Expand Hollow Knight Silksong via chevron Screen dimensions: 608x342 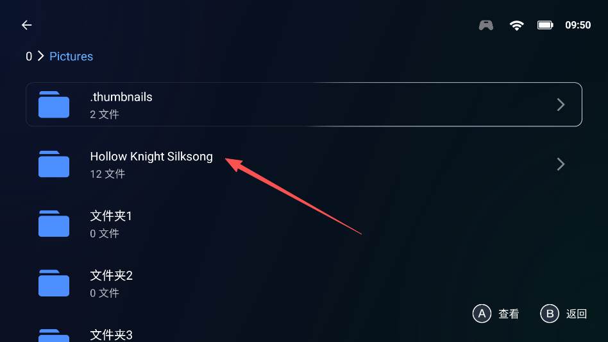pyautogui.click(x=561, y=164)
